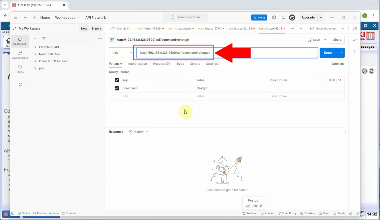The height and width of the screenshot is (220, 380).
Task: Open the collections three-dots options menu
Action: point(100,39)
